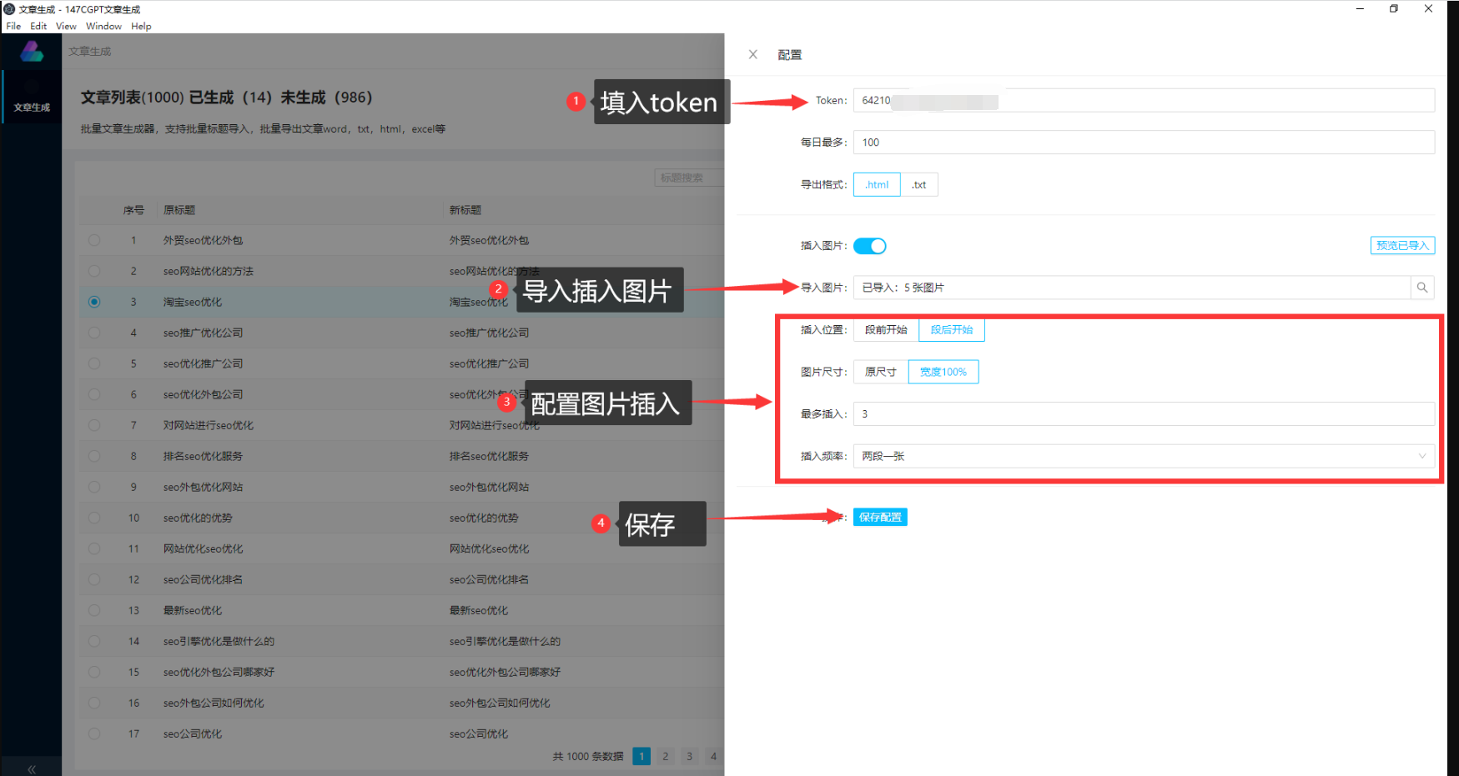Click the app logo in sidebar
Image resolution: width=1459 pixels, height=776 pixels.
point(32,52)
